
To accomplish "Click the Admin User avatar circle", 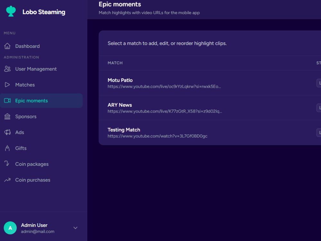I will tap(10, 228).
